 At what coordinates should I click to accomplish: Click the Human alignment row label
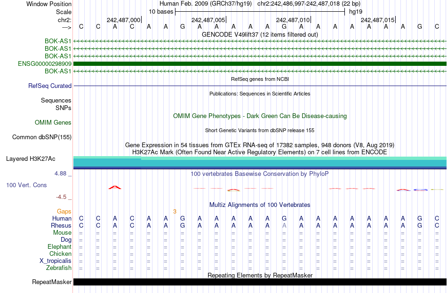62,219
